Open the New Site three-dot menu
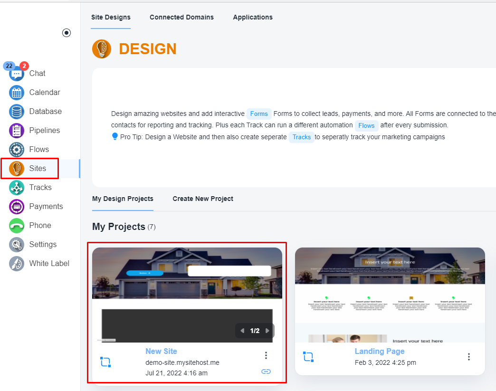Screen dimensions: 496x391 pos(266,355)
